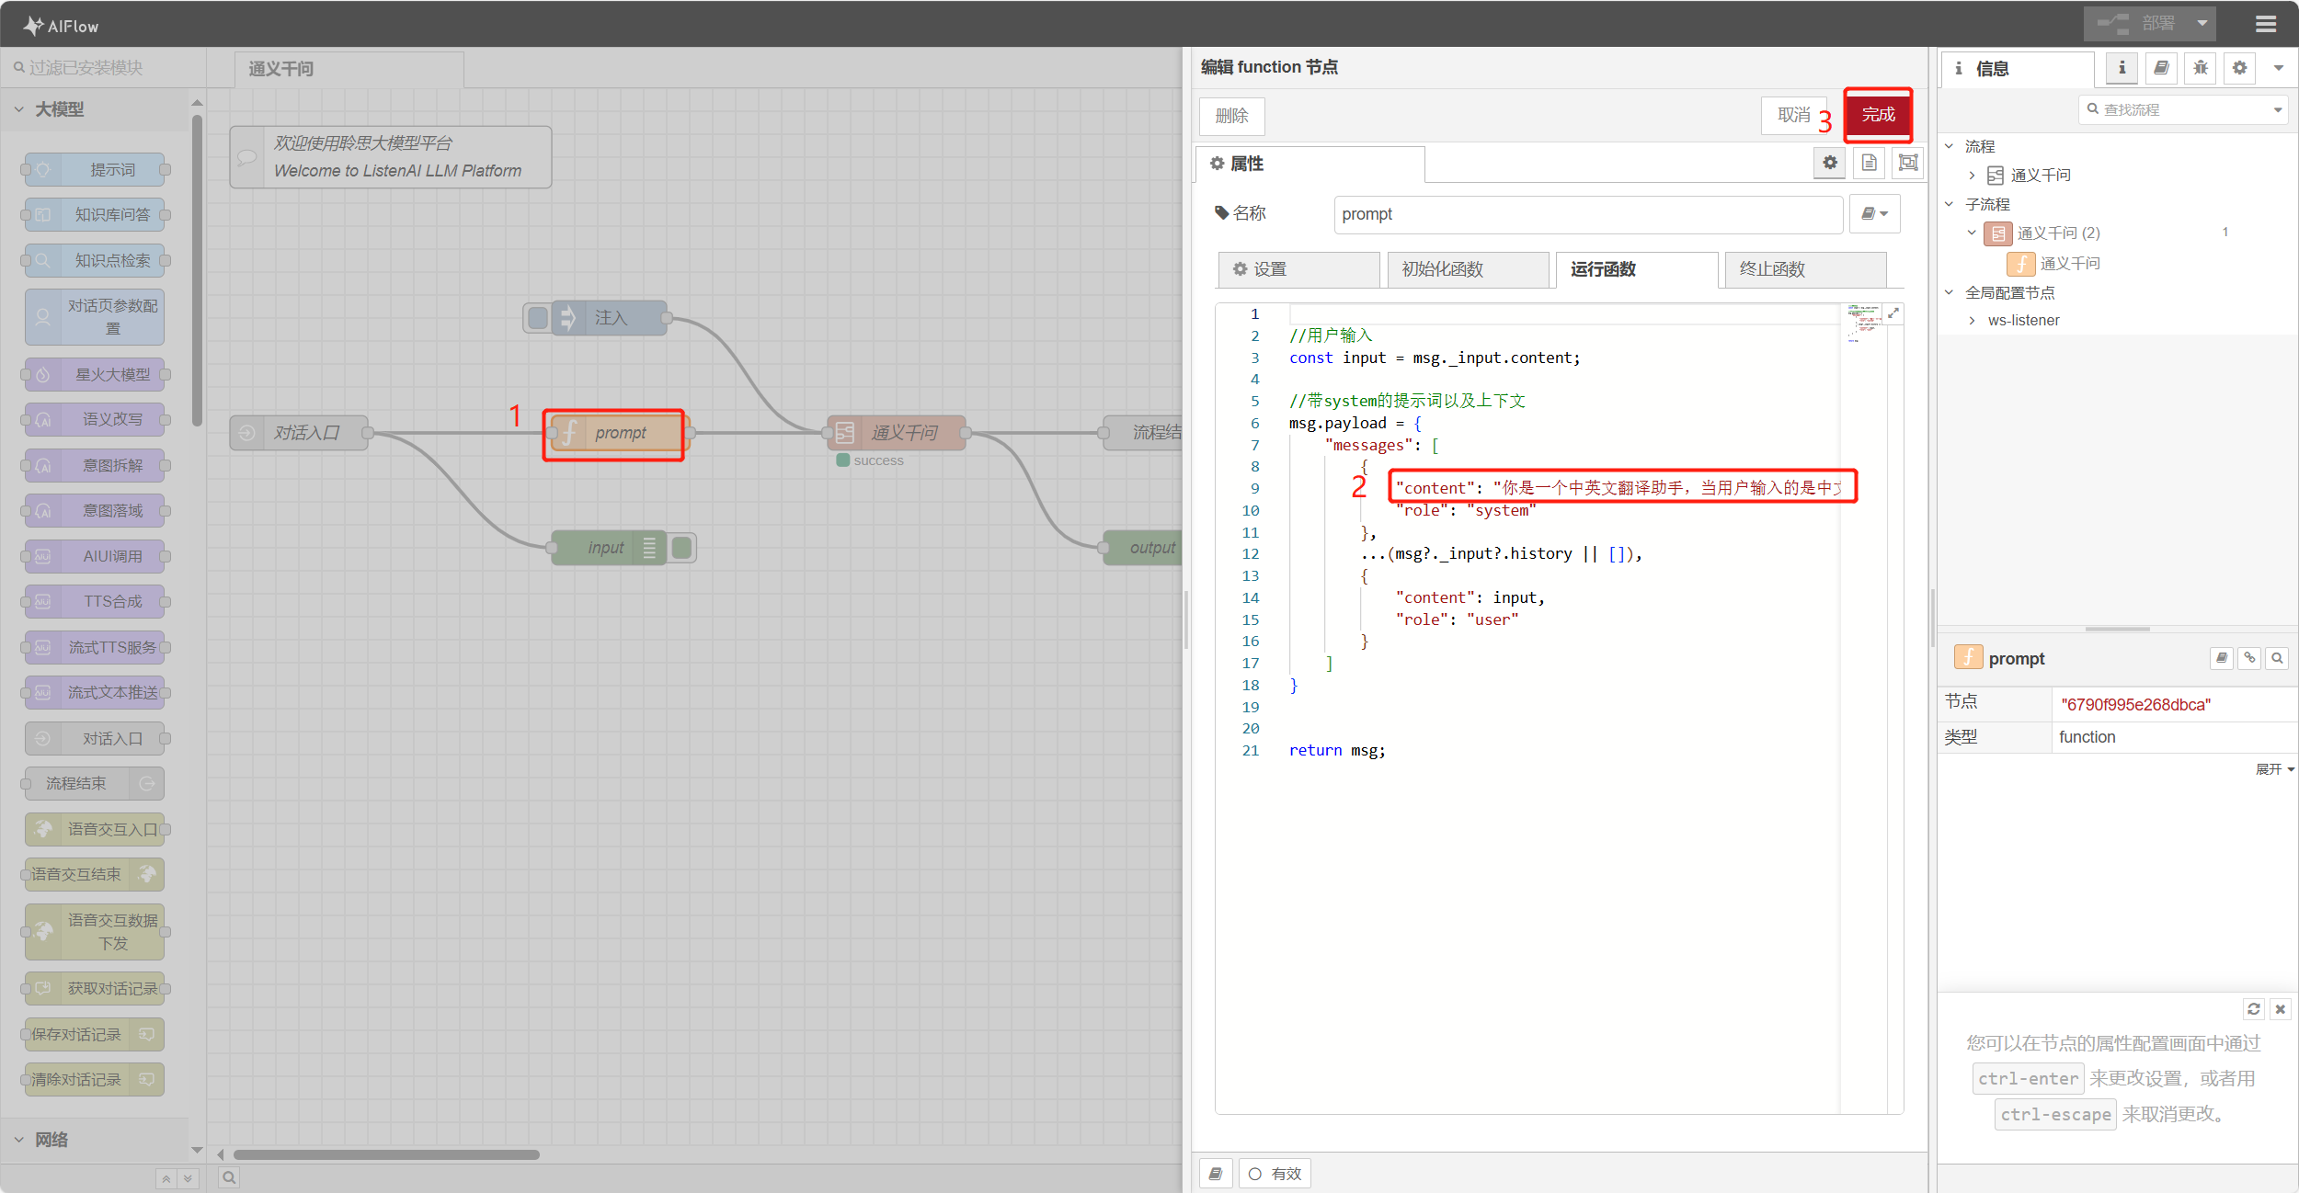Open the debug messages bug icon
The height and width of the screenshot is (1193, 2299).
2200,68
